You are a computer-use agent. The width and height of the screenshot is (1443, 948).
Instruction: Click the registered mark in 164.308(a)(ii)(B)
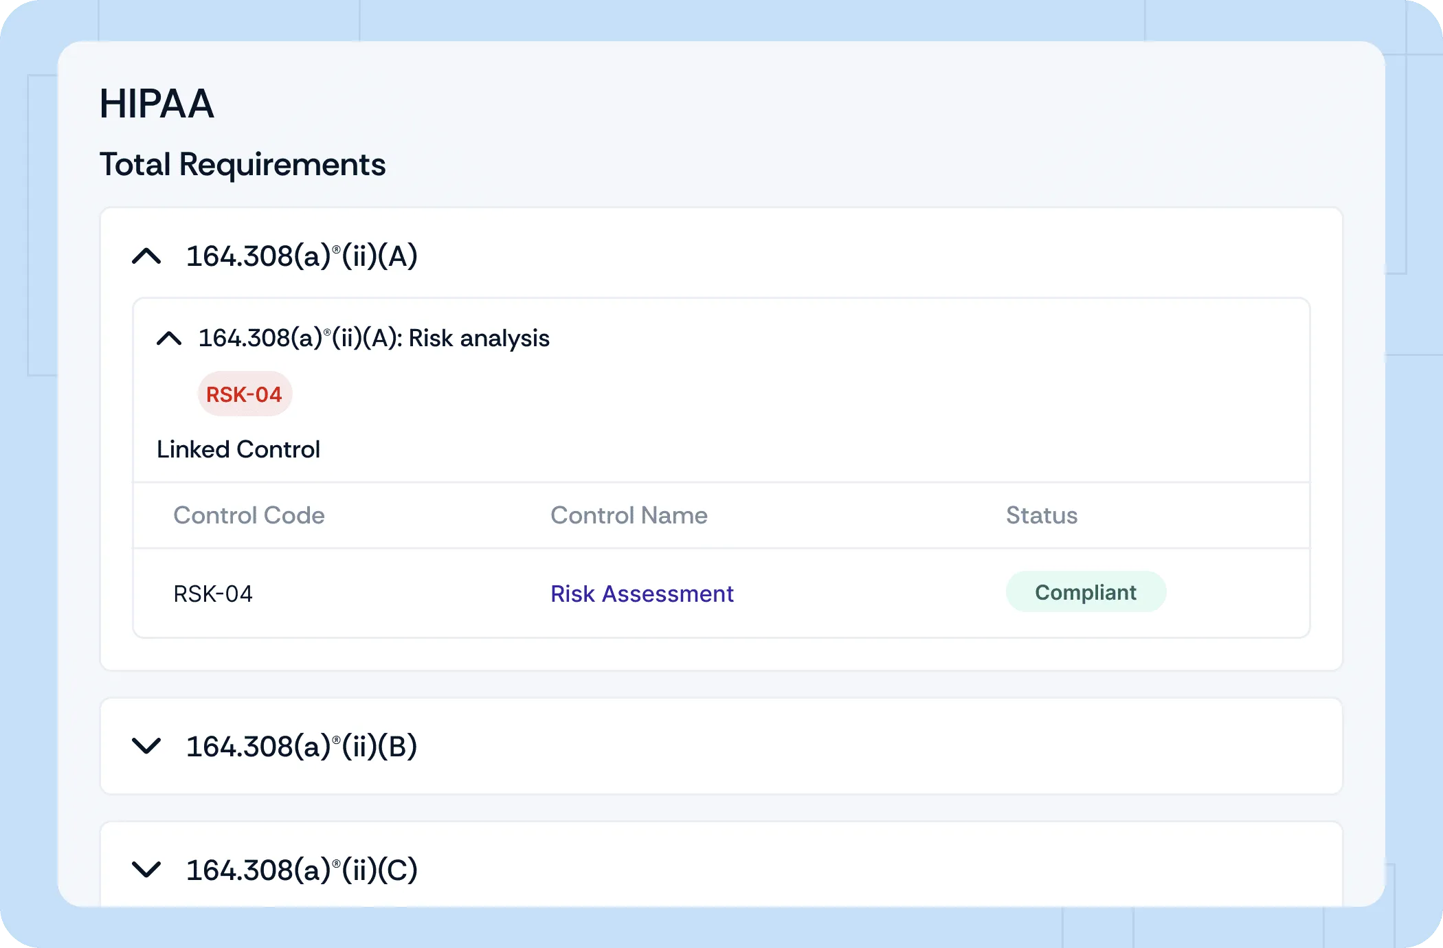(337, 739)
